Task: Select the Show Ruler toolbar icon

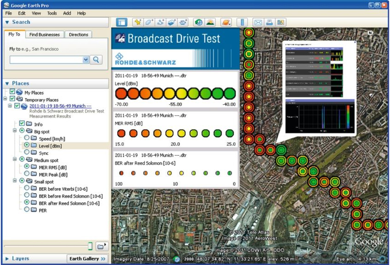Action: pos(242,22)
